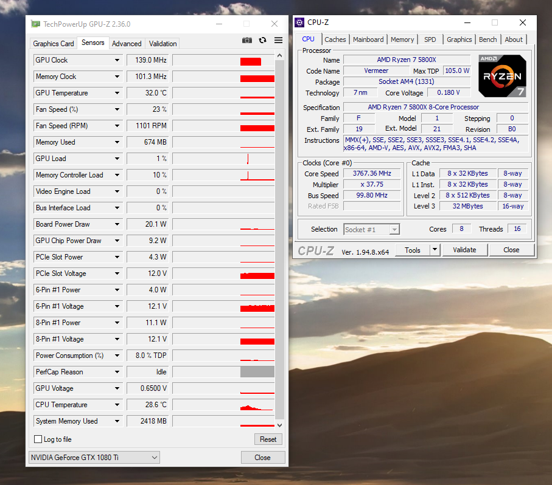This screenshot has width=552, height=485.
Task: Open the Fan Speed (%) sensor dropdown
Action: coord(117,109)
